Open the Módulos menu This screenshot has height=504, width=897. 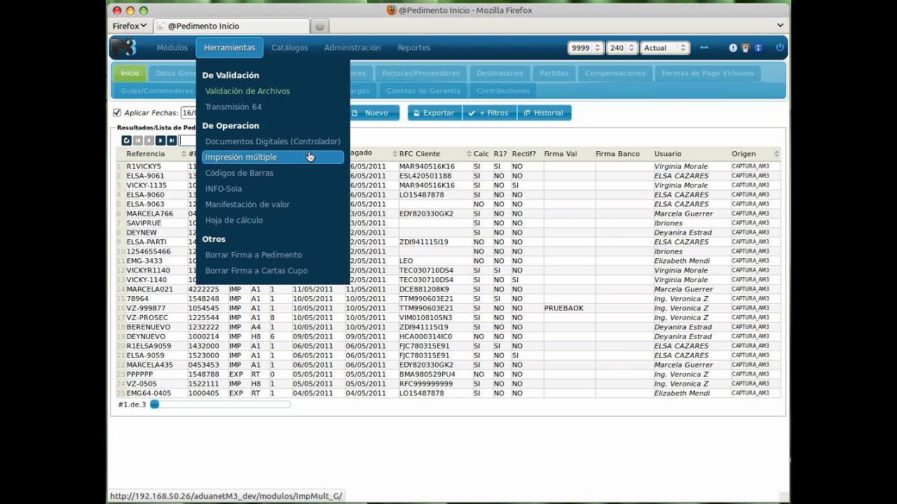pos(172,48)
